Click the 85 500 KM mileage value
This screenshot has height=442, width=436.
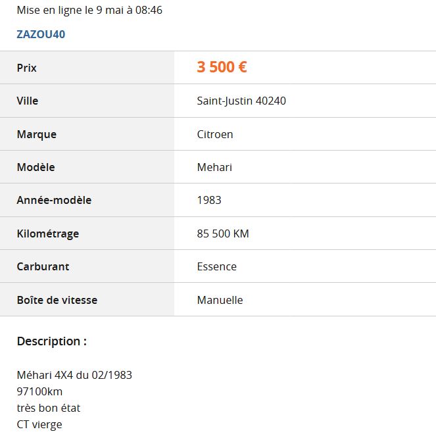[223, 233]
